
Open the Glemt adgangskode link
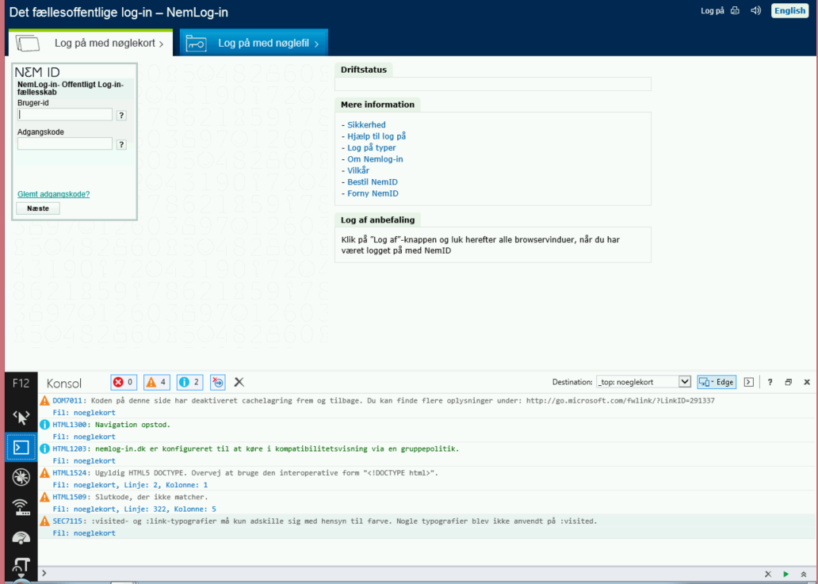click(x=53, y=194)
